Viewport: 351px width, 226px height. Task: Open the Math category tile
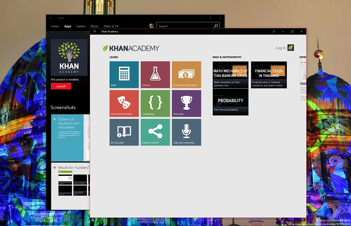pos(124,74)
